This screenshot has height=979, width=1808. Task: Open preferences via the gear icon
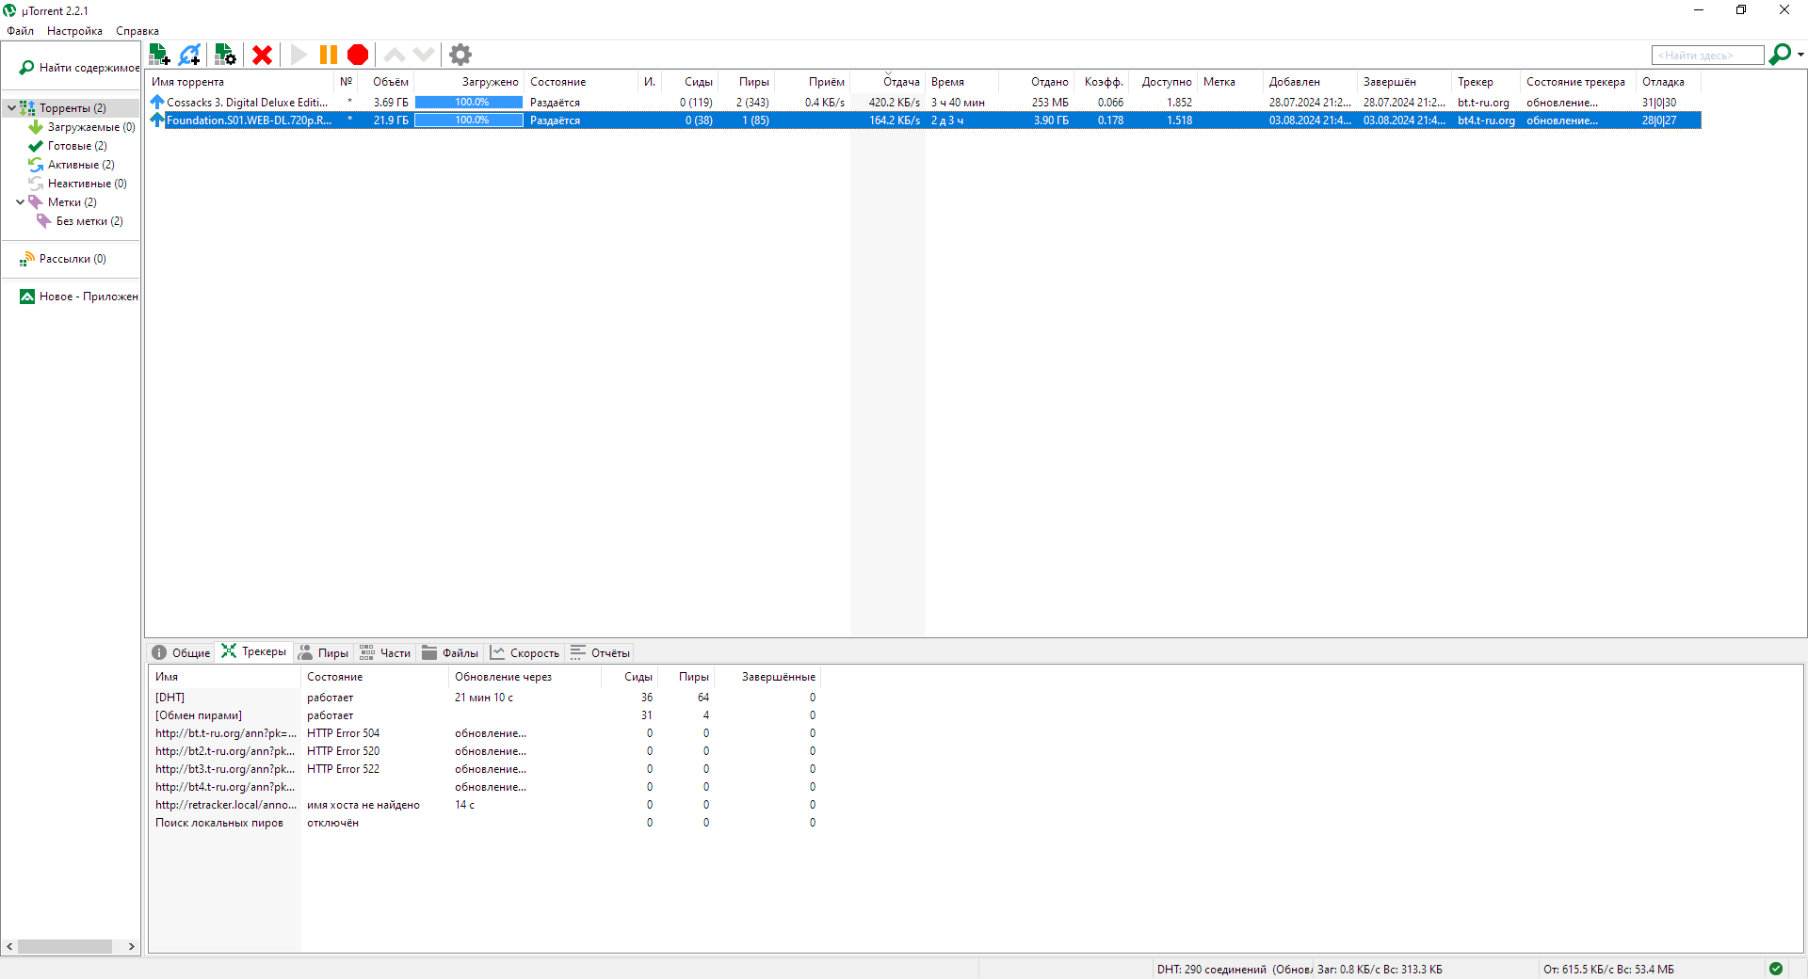(460, 55)
